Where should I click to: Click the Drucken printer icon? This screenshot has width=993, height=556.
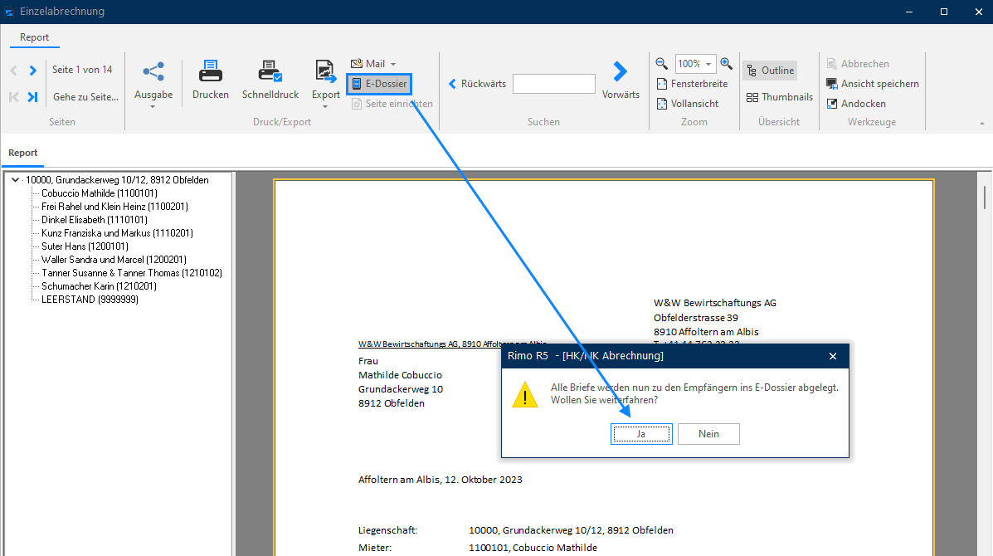tap(210, 71)
